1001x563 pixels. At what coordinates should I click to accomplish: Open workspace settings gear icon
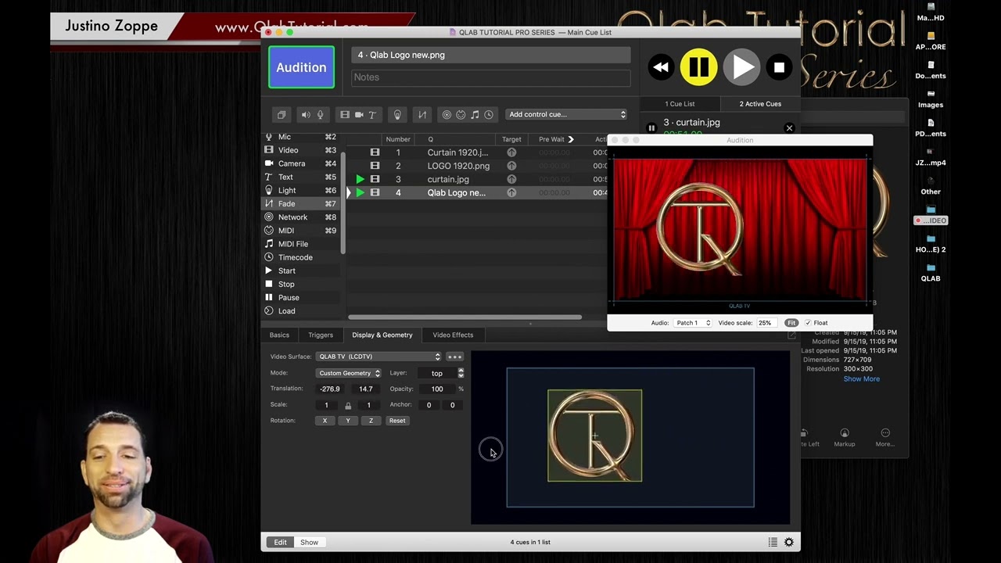(x=788, y=542)
